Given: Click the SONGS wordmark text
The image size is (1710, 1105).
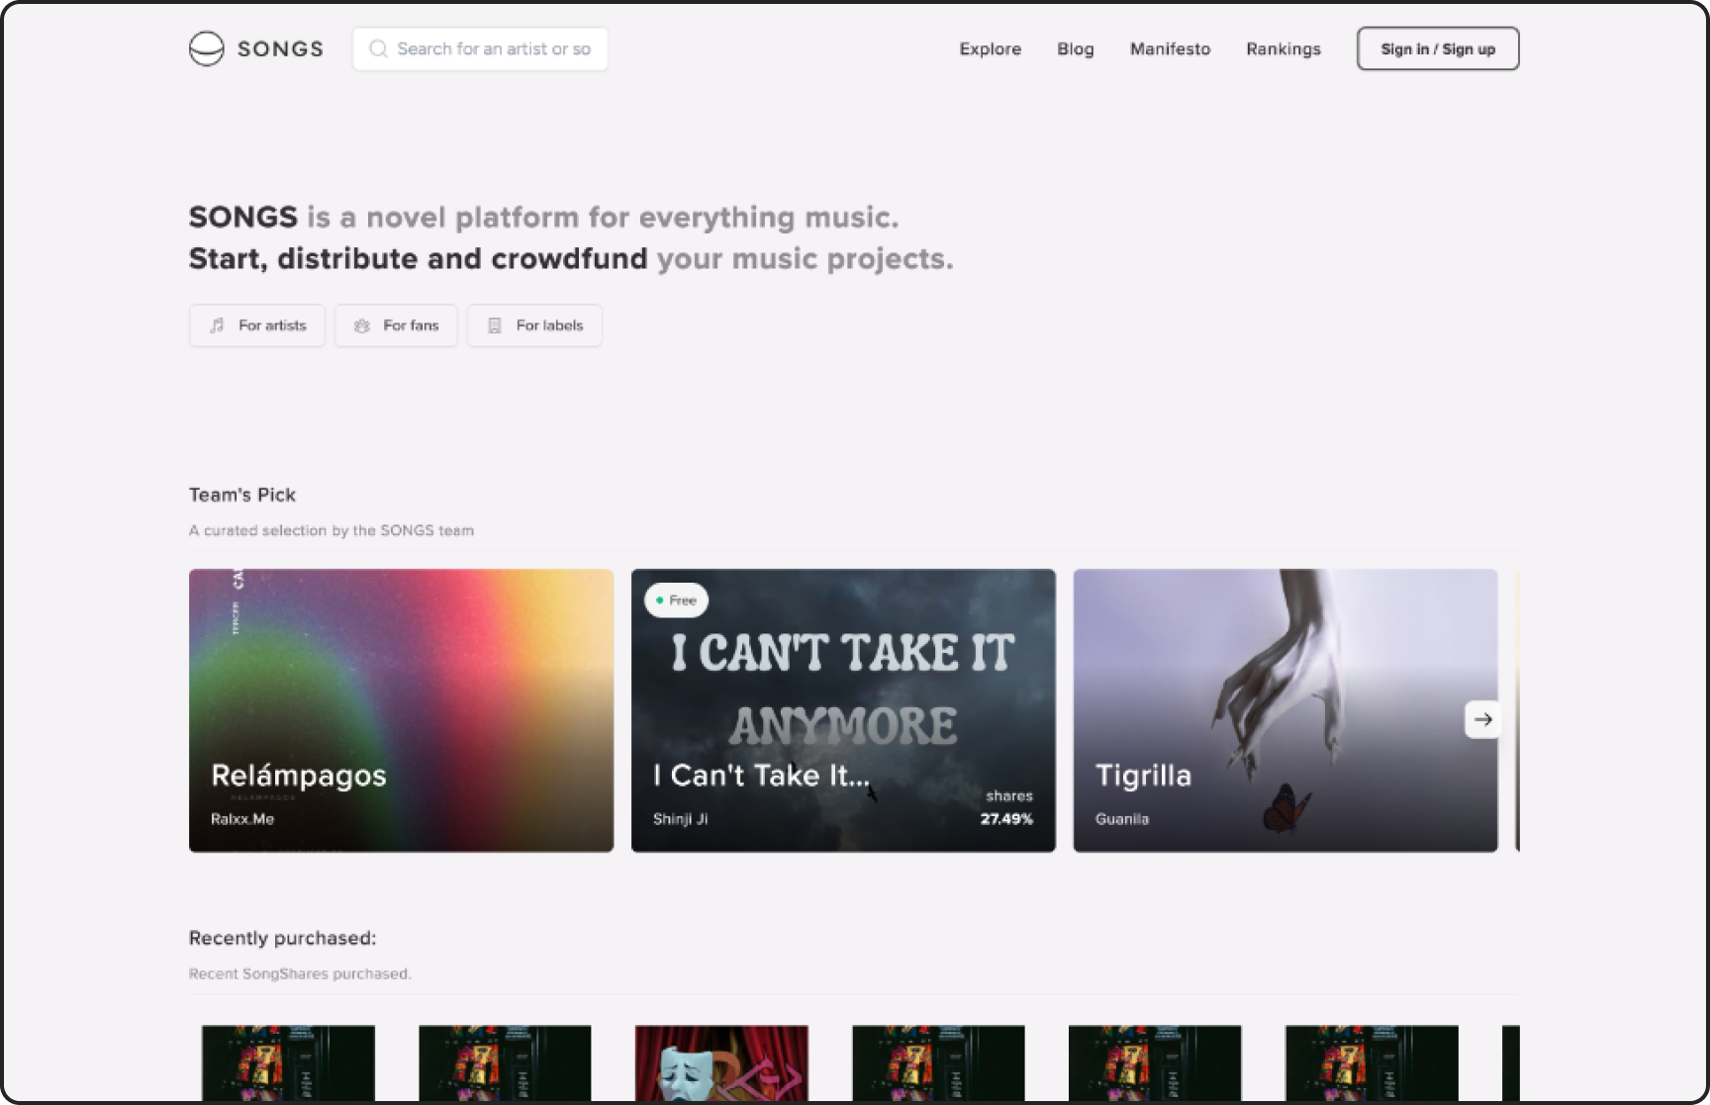Looking at the screenshot, I should (x=280, y=48).
